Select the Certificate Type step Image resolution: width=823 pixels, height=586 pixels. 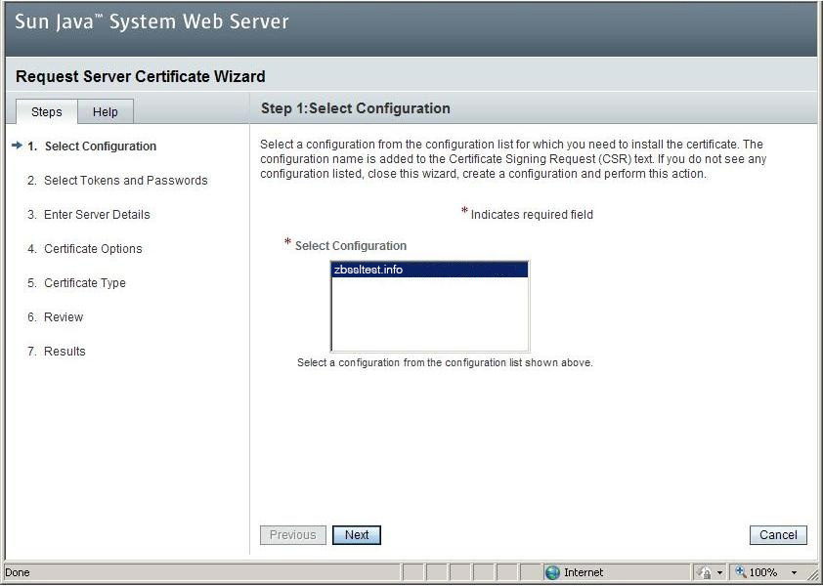pos(85,283)
